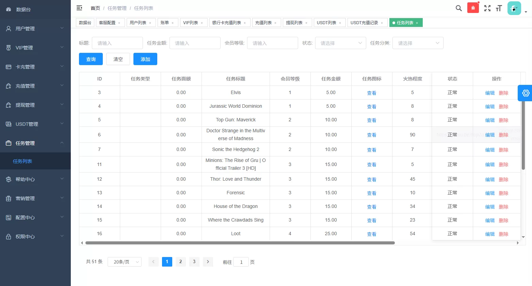The height and width of the screenshot is (286, 532).
Task: Expand the 状态 filter dropdown
Action: (x=340, y=43)
